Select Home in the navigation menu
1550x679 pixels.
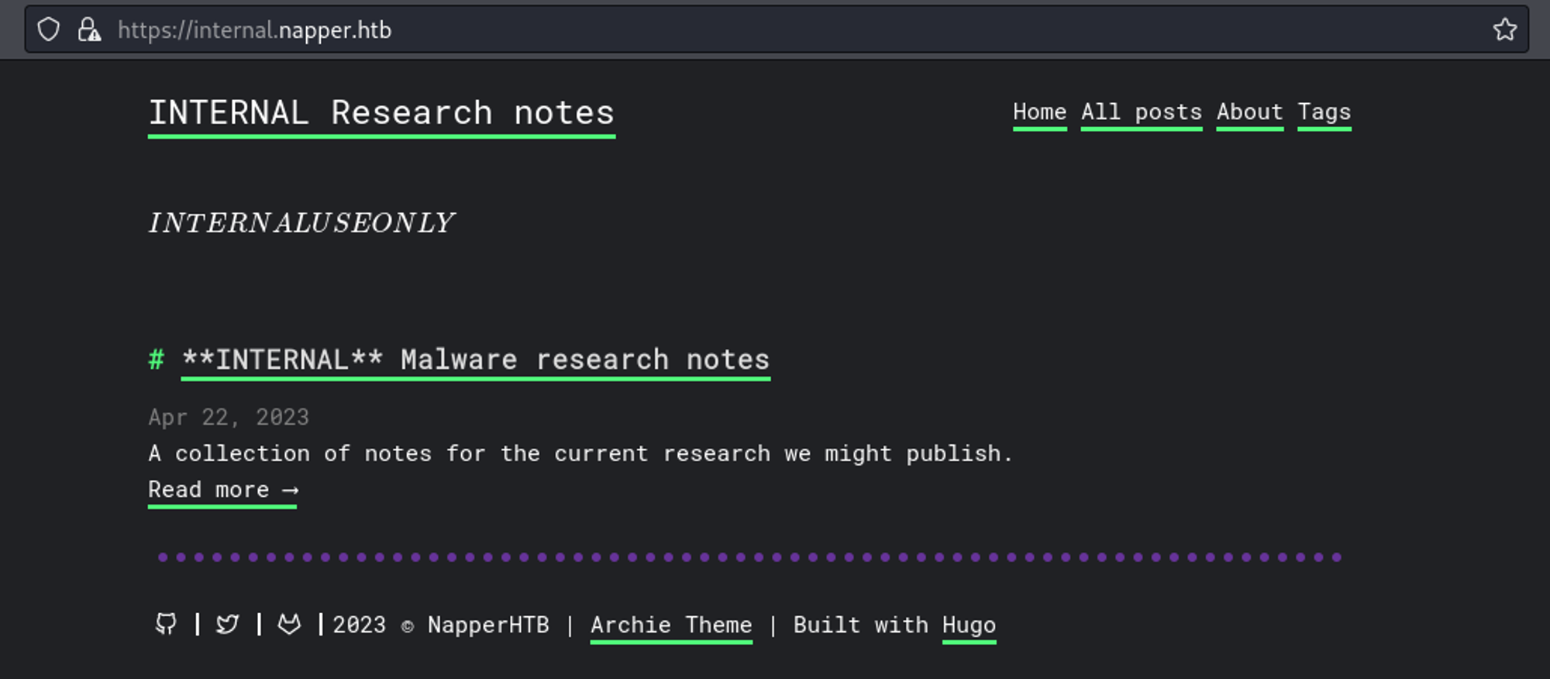pos(1039,112)
